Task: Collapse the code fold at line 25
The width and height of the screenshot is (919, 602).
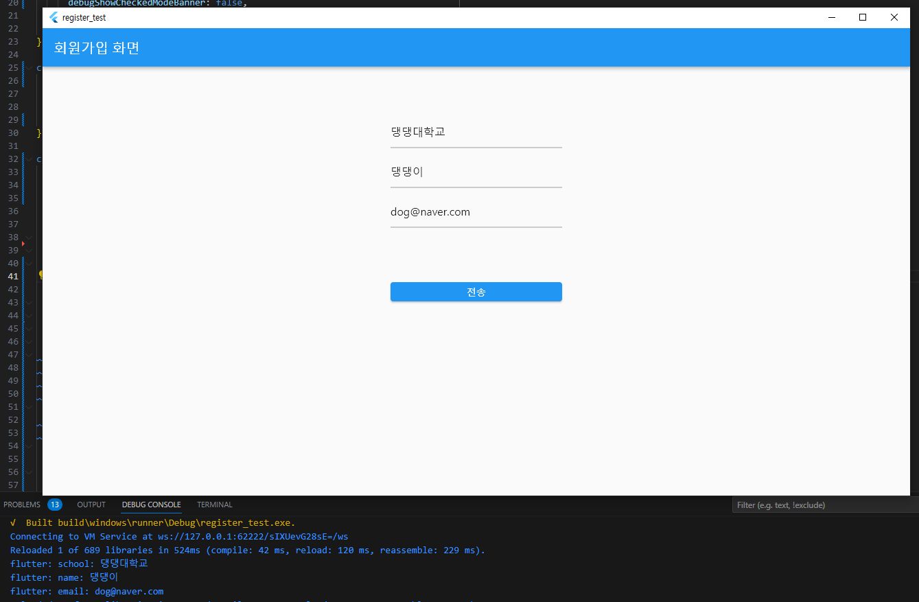Action: (29, 68)
